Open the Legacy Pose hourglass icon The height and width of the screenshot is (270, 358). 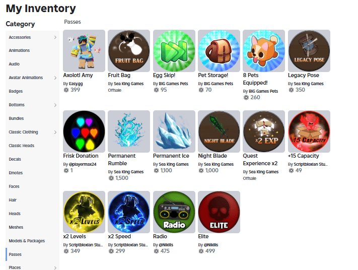point(309,51)
